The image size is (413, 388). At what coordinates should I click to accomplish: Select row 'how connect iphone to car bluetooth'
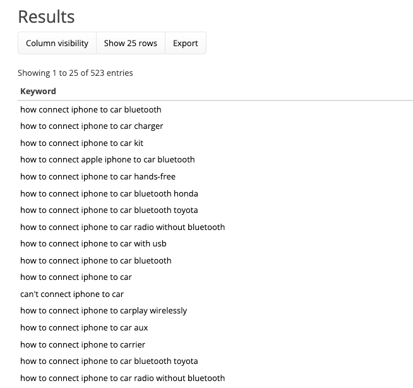90,109
